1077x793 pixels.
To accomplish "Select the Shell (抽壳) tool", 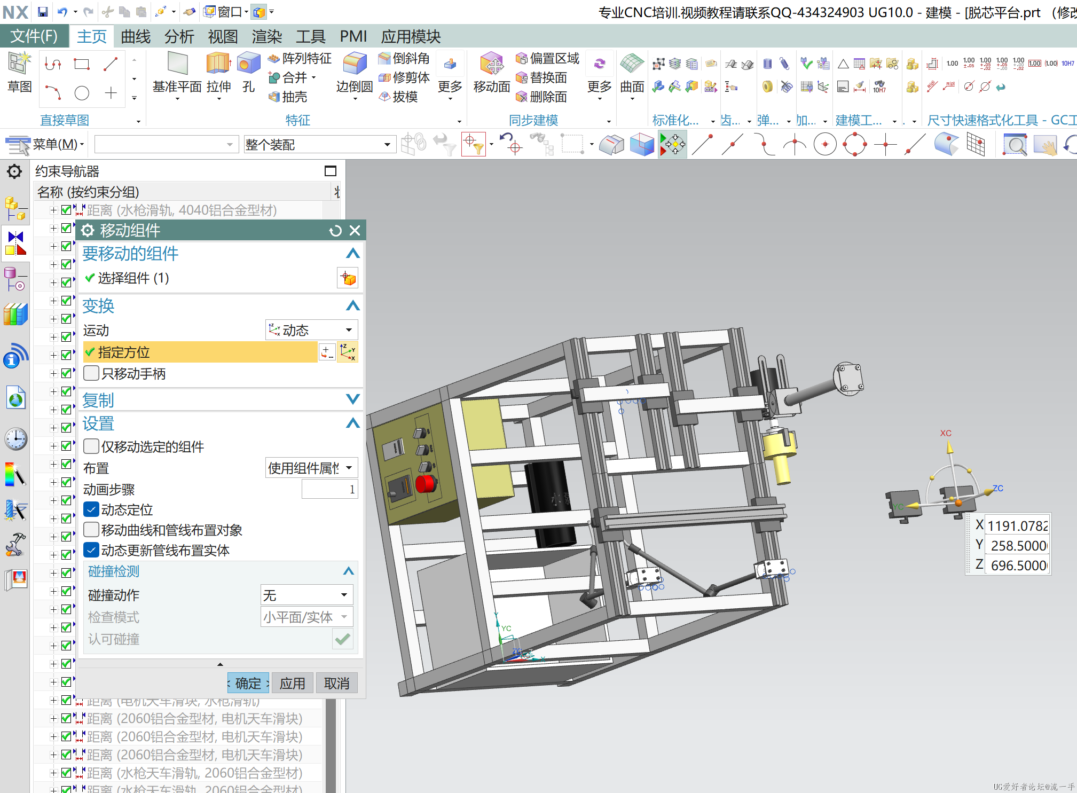I will point(288,97).
